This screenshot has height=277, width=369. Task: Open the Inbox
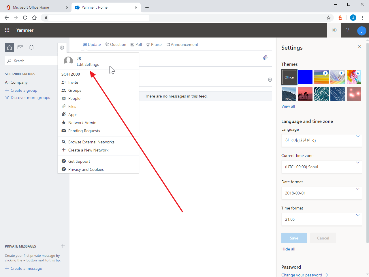pyautogui.click(x=20, y=47)
